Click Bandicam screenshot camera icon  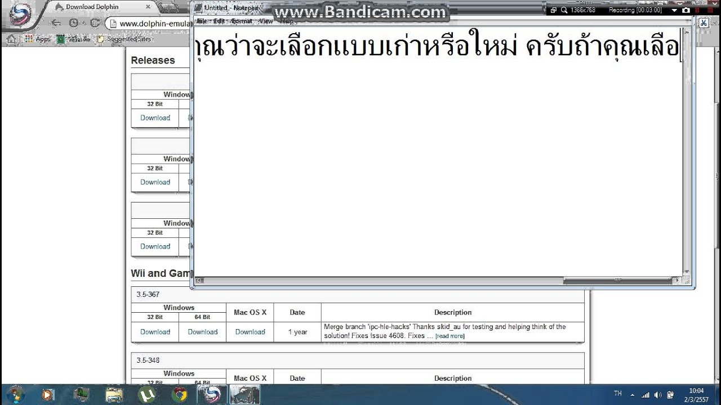click(686, 10)
